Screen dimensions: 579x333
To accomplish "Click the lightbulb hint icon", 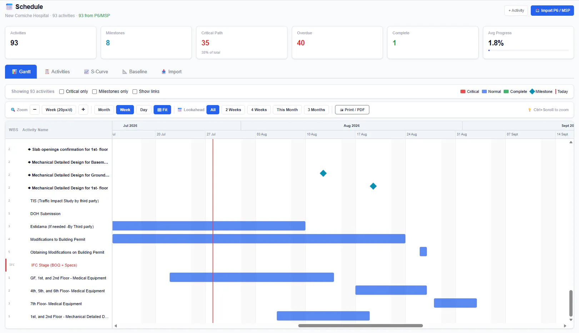I will 530,110.
